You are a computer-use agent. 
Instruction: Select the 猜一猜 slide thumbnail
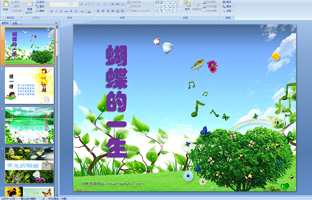click(x=29, y=86)
